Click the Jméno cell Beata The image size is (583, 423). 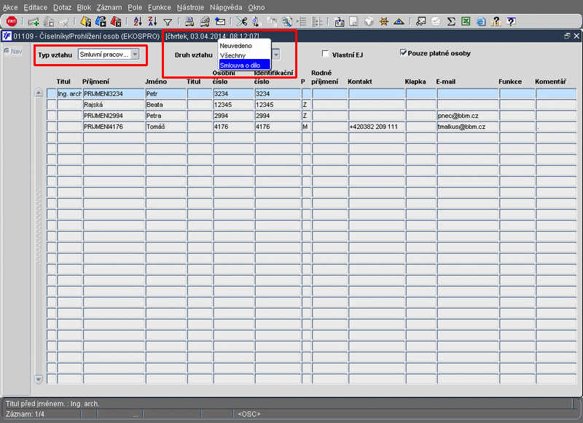165,105
